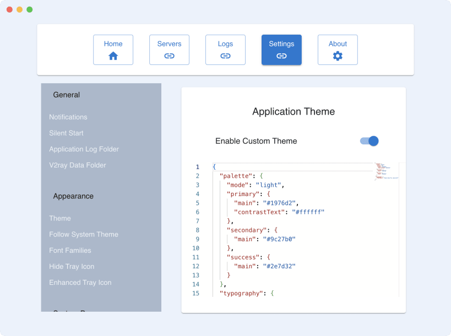Open the Application Log Folder setting

[x=84, y=149]
